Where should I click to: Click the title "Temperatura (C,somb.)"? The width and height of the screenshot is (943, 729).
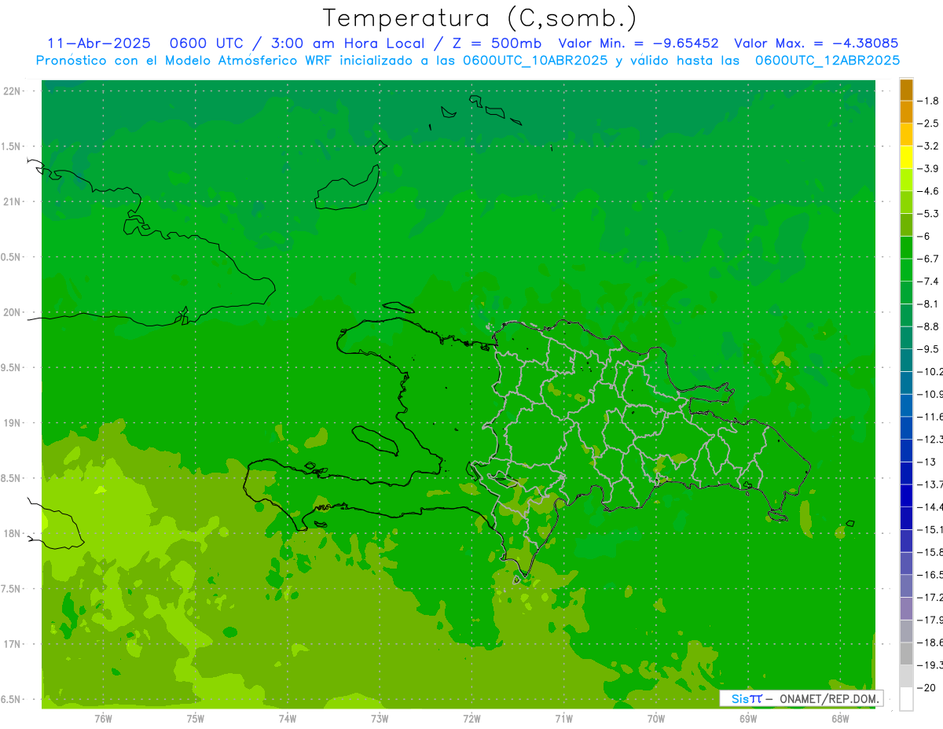[480, 18]
